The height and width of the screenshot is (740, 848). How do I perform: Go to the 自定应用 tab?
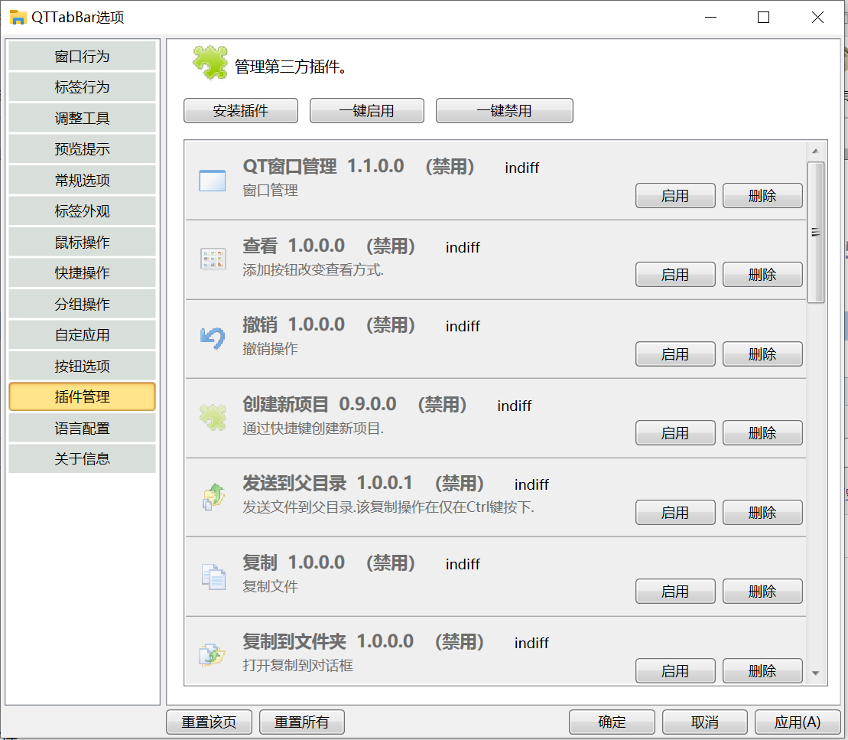tap(83, 335)
